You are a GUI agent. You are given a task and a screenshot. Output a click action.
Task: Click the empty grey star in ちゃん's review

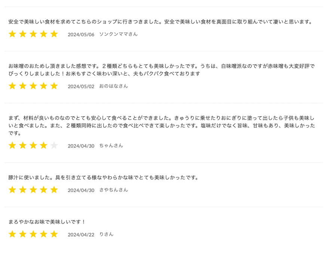tap(54, 146)
